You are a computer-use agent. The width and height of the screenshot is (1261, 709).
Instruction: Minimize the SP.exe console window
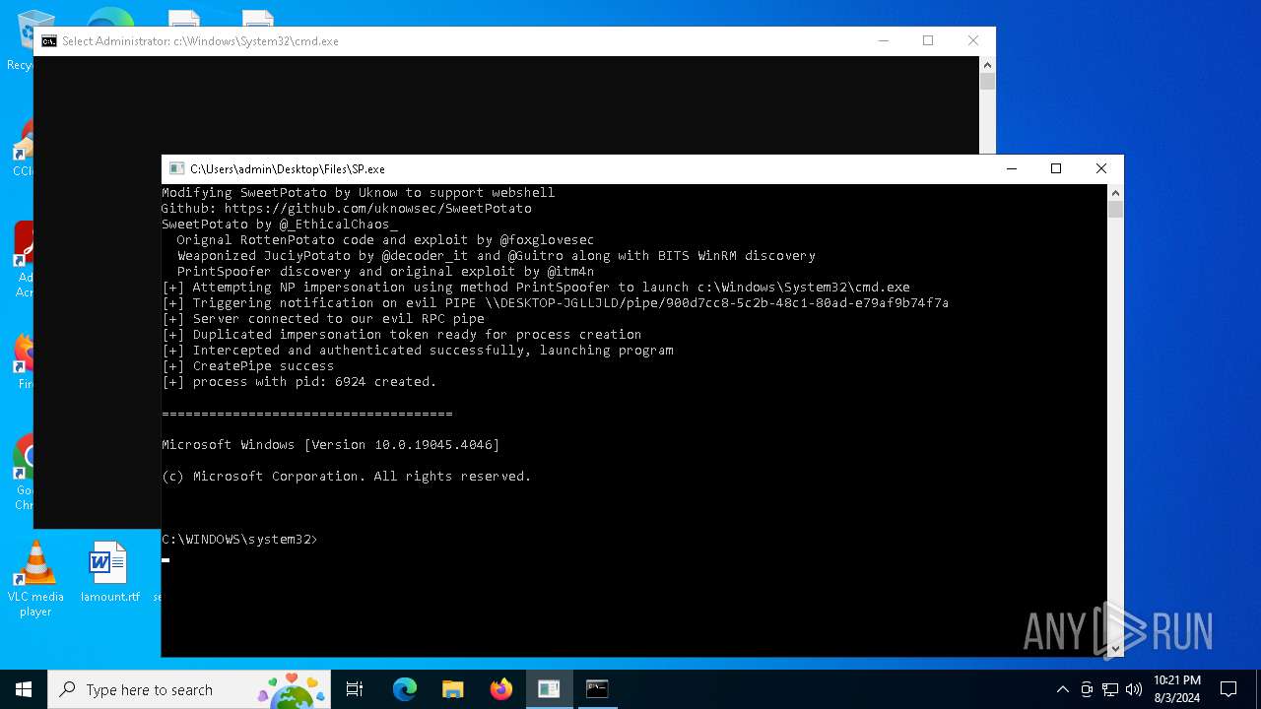pos(1011,169)
